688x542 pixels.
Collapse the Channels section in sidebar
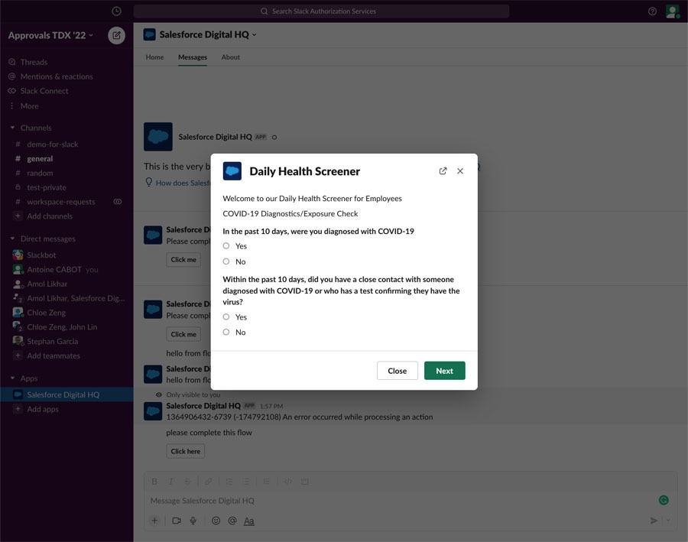coord(12,128)
